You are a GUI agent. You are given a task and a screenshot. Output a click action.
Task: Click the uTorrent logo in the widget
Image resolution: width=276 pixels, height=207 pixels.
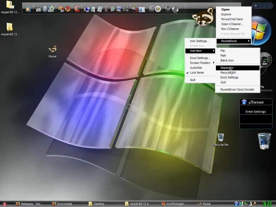pos(244,102)
